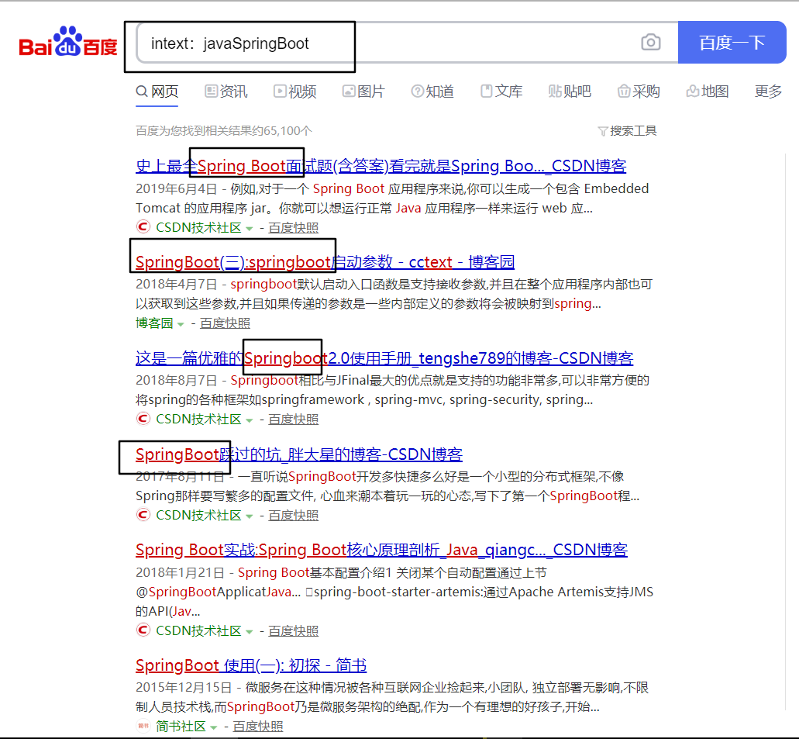Switch to 资讯 news tab

click(x=226, y=92)
